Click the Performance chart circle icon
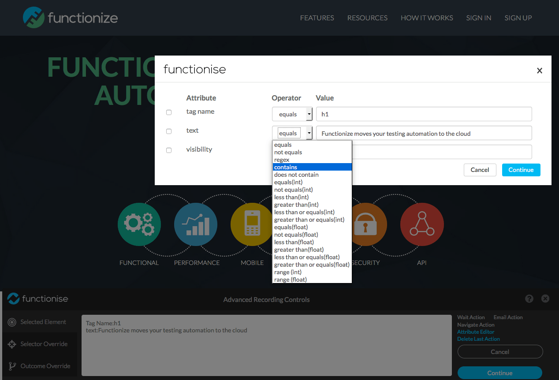Image resolution: width=559 pixels, height=380 pixels. coord(196,224)
